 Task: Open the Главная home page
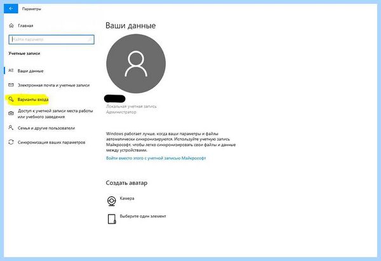tap(25, 25)
